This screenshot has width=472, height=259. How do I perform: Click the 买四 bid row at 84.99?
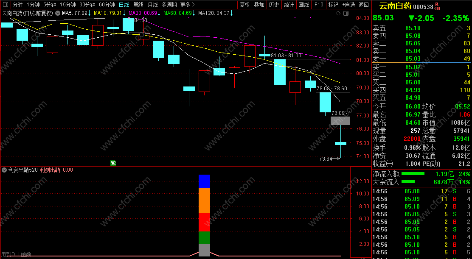click(x=421, y=89)
